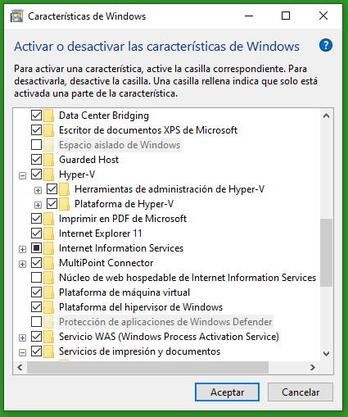Uncheck Herramientas de administración de Hyper-V checkbox
Image resolution: width=348 pixels, height=417 pixels.
coord(52,189)
